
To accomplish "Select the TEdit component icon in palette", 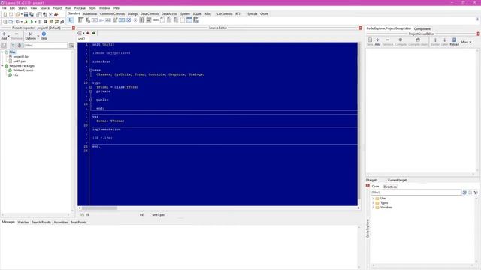I will 108,20.
